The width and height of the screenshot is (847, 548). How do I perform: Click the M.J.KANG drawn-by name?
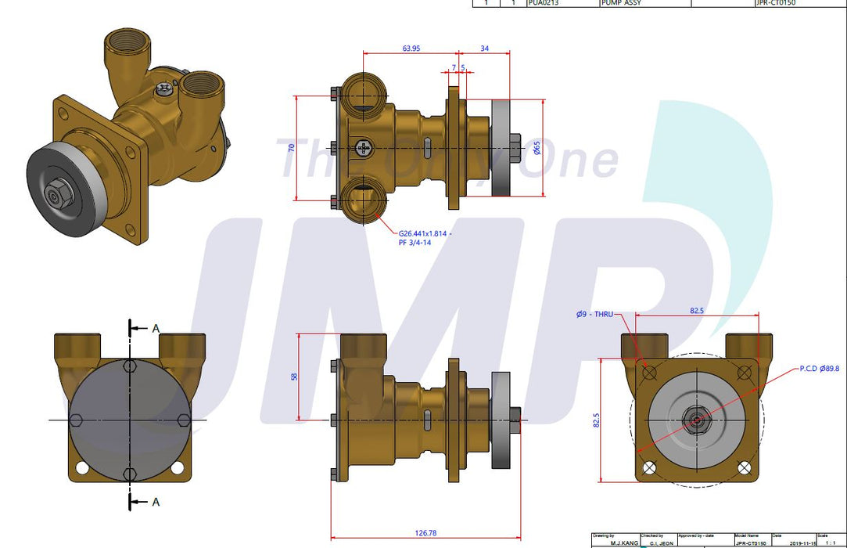pos(624,543)
